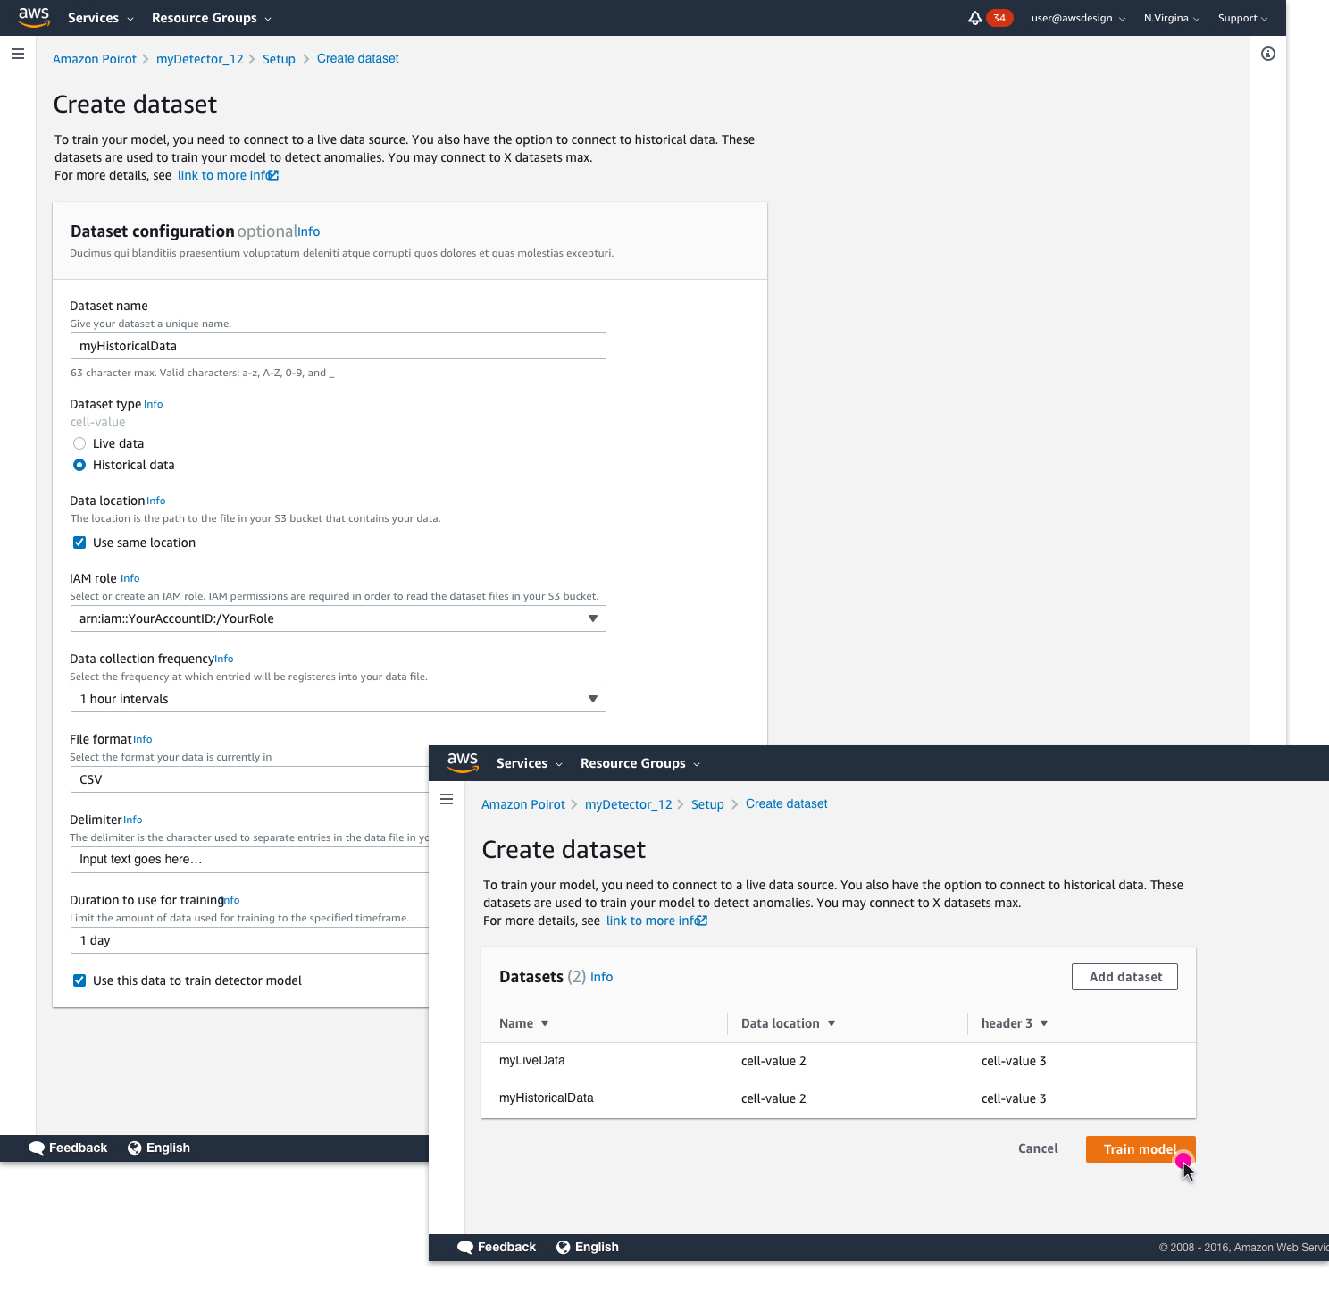Click Dataset name input field
This screenshot has width=1329, height=1304.
338,346
